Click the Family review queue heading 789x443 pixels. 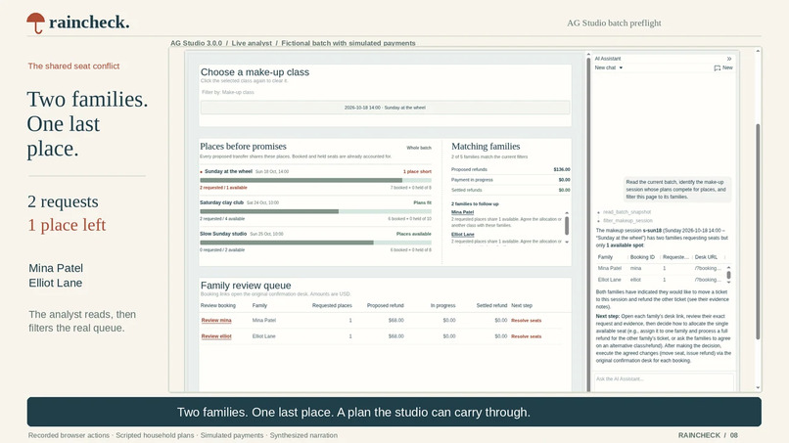[x=246, y=286]
